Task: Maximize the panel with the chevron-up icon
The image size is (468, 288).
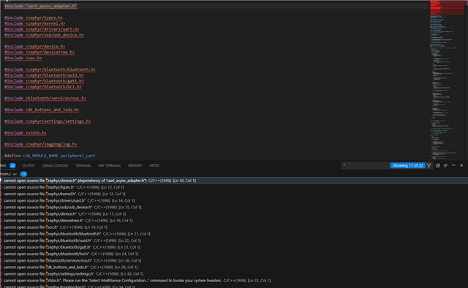Action: pyautogui.click(x=453, y=165)
